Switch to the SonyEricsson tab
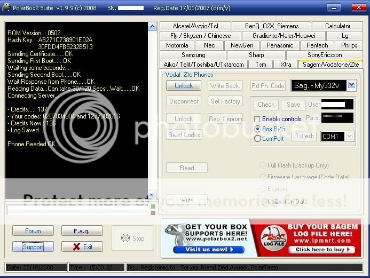This screenshot has height=278, width=370. [x=325, y=55]
